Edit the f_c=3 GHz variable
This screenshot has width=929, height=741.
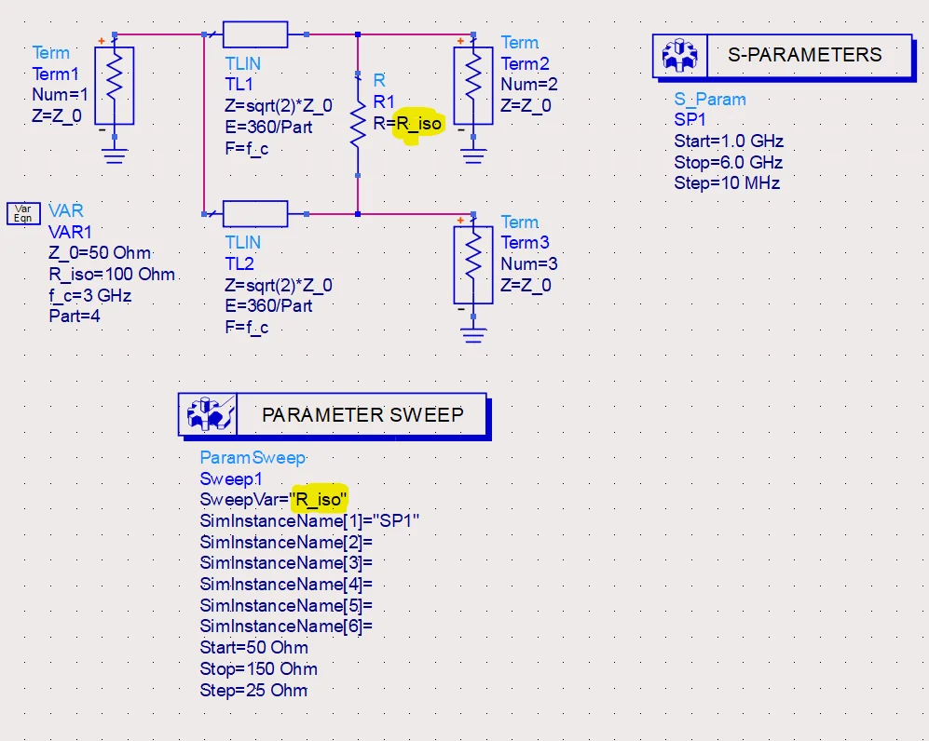pyautogui.click(x=90, y=295)
